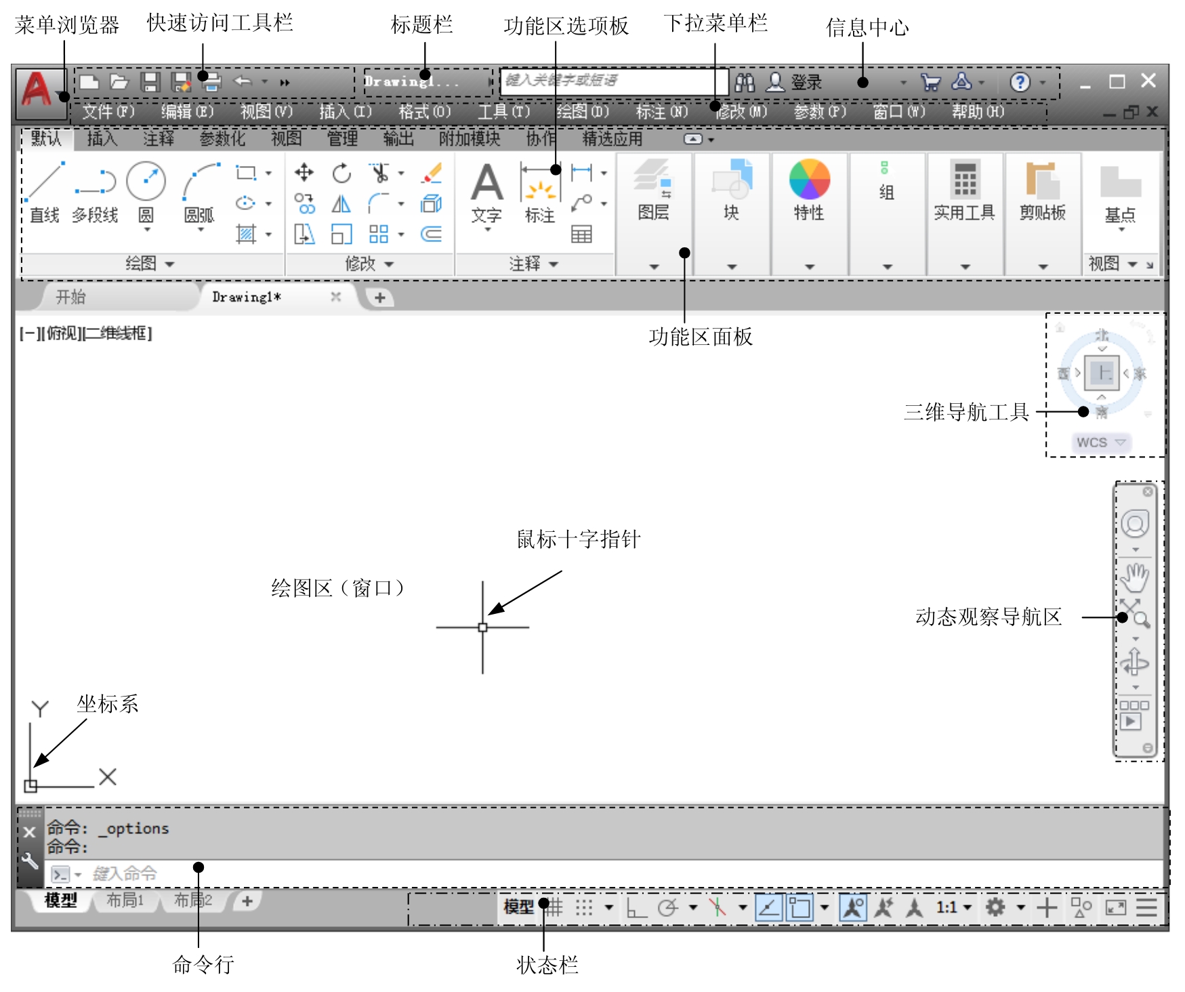Click the 文字 (Text) tool icon

[x=486, y=184]
